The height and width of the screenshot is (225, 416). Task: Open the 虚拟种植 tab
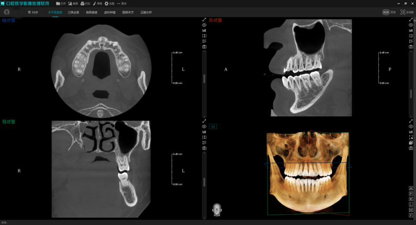coord(109,12)
